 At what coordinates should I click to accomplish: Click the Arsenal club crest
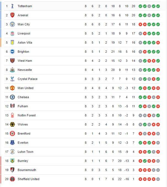click(x=12, y=15)
